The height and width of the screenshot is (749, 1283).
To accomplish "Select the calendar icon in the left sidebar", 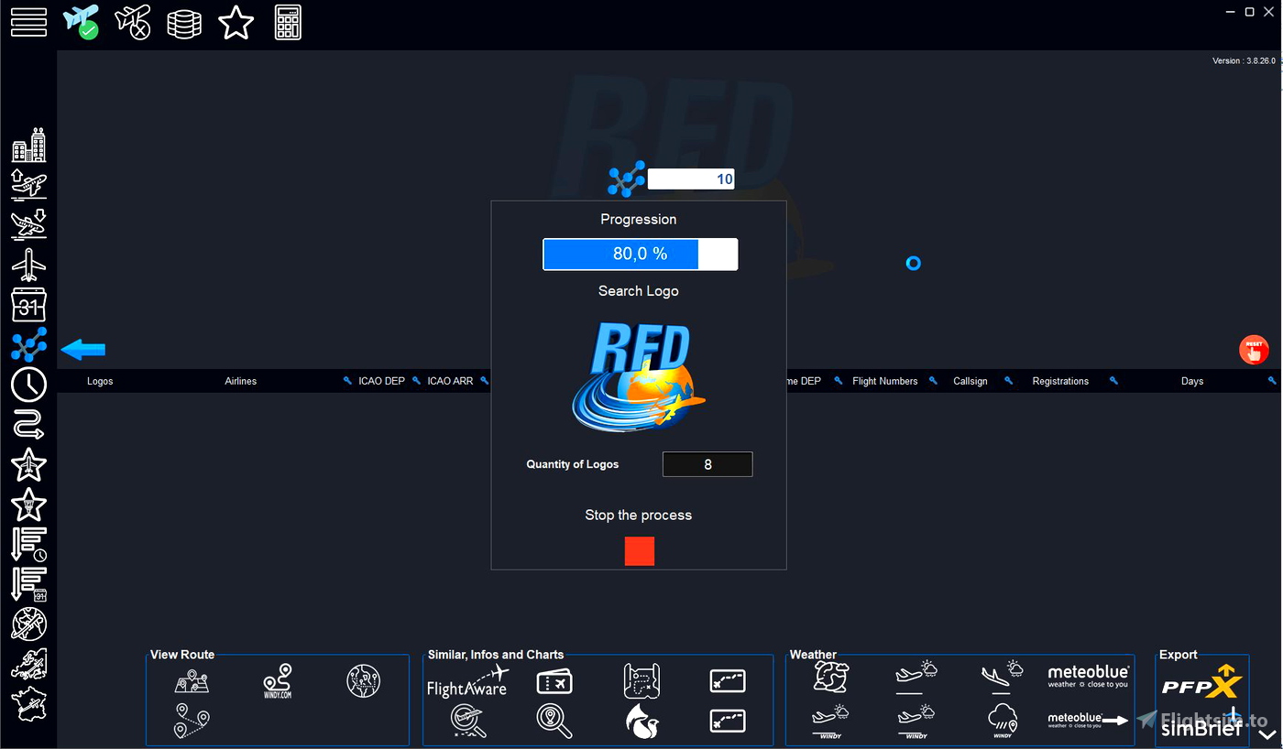I will coord(28,304).
